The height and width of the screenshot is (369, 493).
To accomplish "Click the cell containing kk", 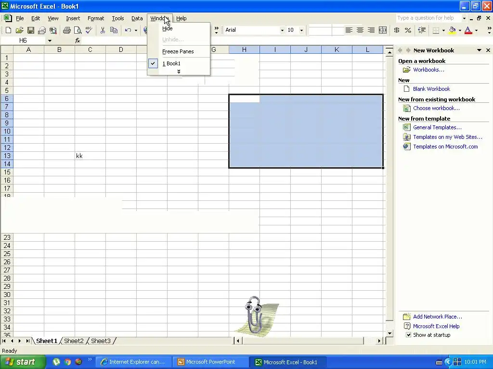I will [x=90, y=156].
